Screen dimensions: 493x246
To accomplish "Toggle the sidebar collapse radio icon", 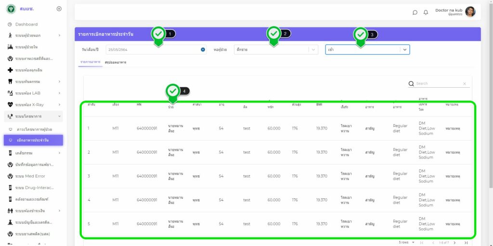I will [59, 9].
